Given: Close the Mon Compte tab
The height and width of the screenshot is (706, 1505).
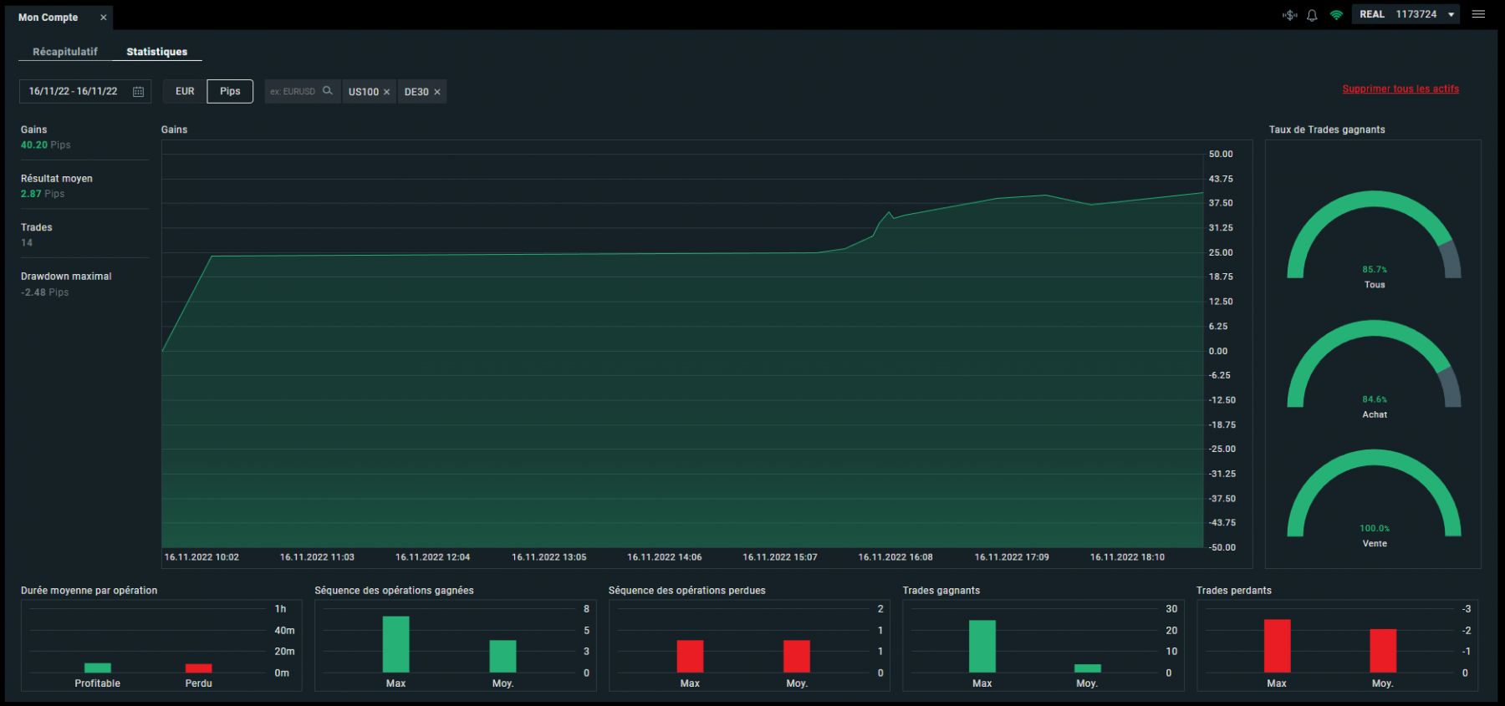Looking at the screenshot, I should click(x=104, y=18).
